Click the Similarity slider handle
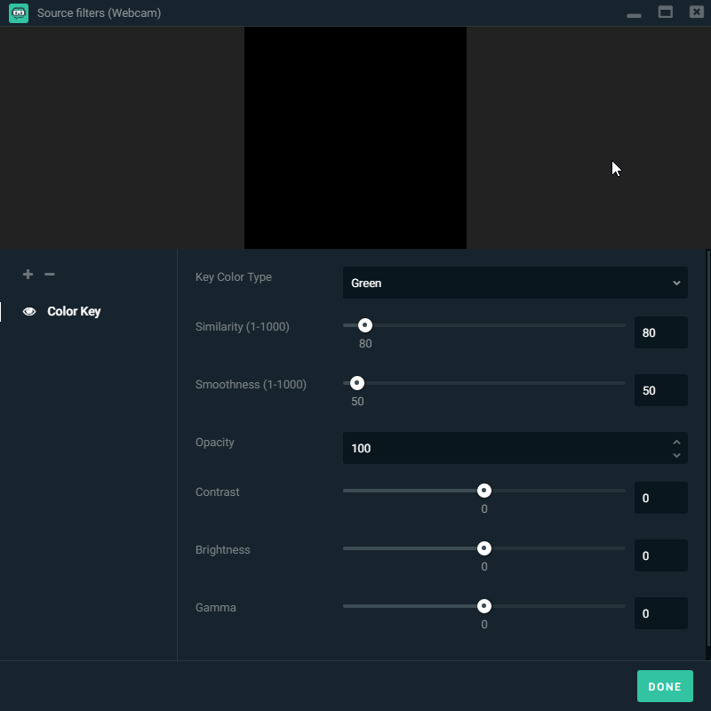The image size is (711, 711). click(365, 325)
